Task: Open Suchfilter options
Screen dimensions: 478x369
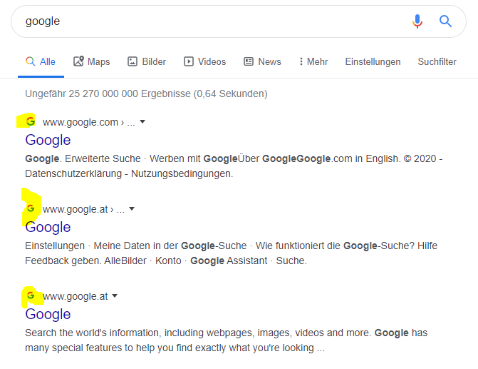Action: click(437, 61)
